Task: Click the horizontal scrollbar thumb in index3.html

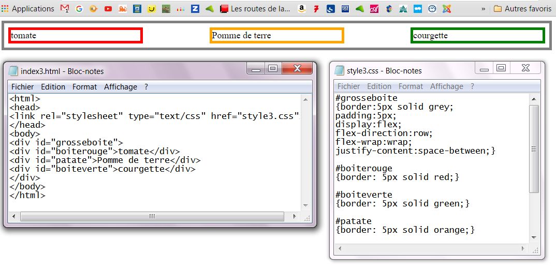Action: [152, 216]
